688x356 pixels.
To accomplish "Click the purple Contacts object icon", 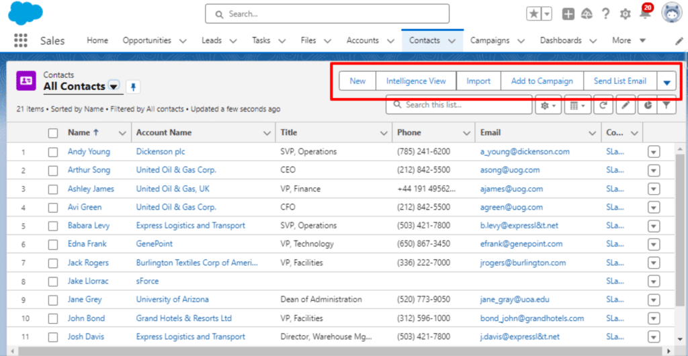I will pos(26,81).
